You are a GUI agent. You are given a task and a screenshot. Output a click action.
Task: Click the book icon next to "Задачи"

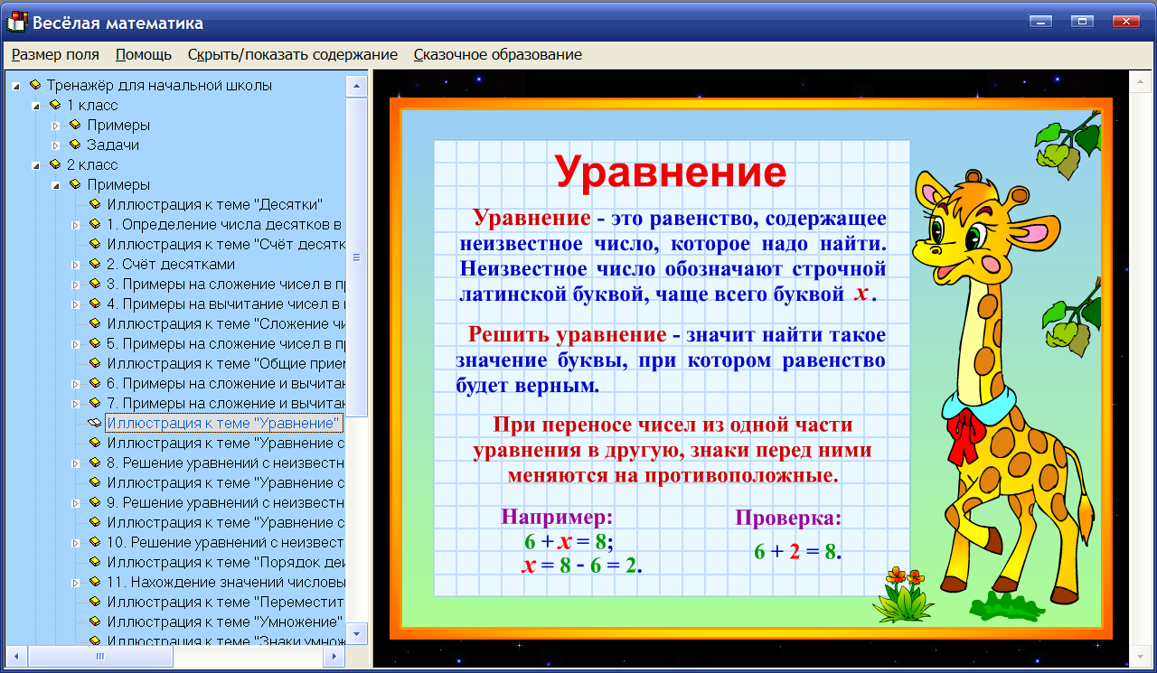pos(73,145)
